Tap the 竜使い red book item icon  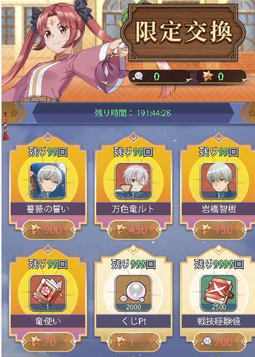click(48, 293)
